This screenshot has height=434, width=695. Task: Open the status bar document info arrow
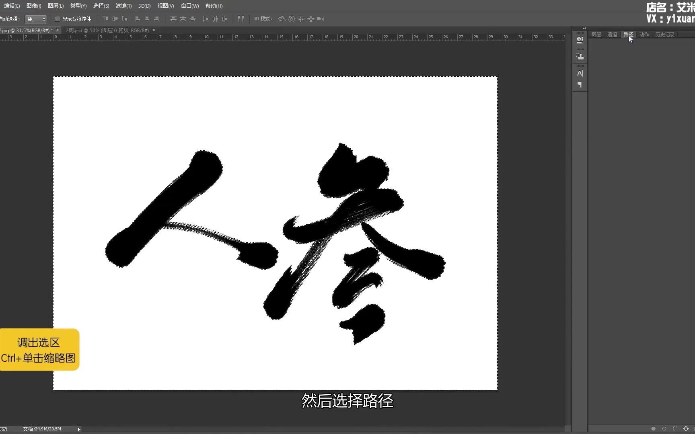79,429
